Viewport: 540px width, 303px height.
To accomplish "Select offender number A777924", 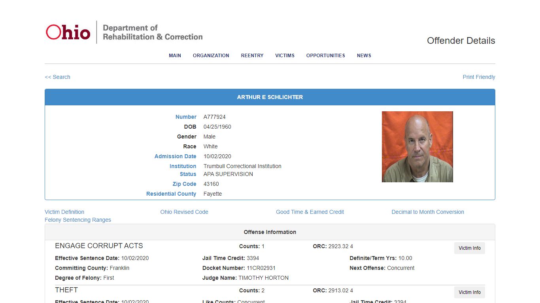I will tap(215, 117).
